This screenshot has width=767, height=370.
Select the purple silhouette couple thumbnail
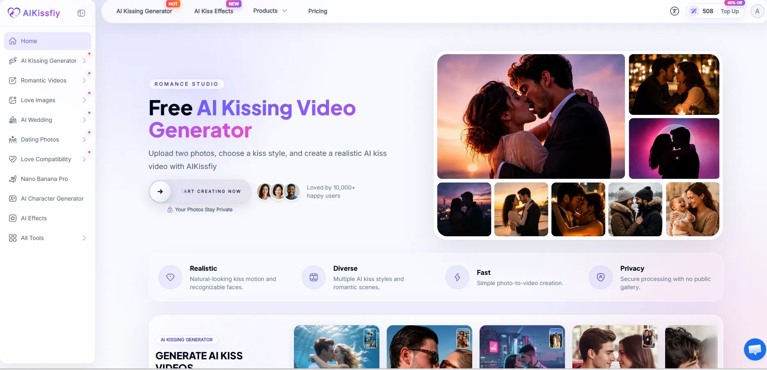674,148
